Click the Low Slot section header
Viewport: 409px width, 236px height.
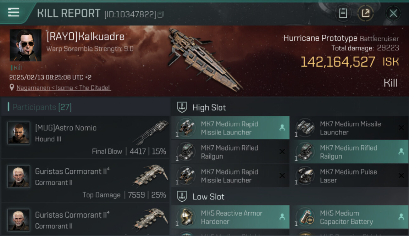tap(208, 197)
